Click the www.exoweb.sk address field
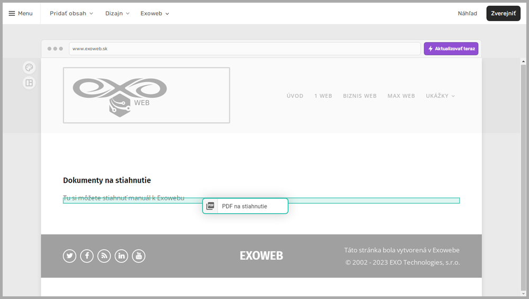The height and width of the screenshot is (299, 529). click(244, 49)
